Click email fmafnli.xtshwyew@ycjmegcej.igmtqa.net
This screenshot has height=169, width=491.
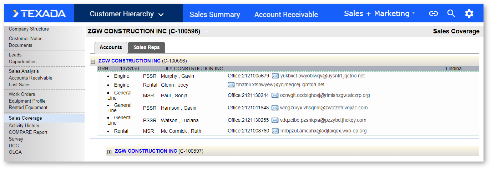click(x=280, y=84)
